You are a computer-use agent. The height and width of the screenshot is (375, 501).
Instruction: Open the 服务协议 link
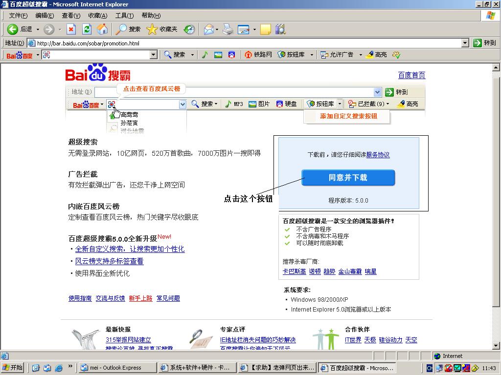click(x=378, y=155)
